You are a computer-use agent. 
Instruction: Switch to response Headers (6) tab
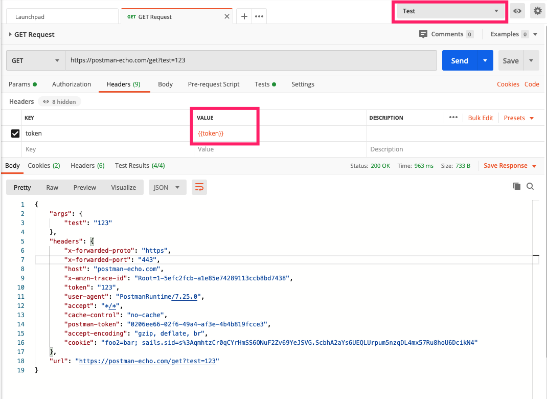click(87, 165)
